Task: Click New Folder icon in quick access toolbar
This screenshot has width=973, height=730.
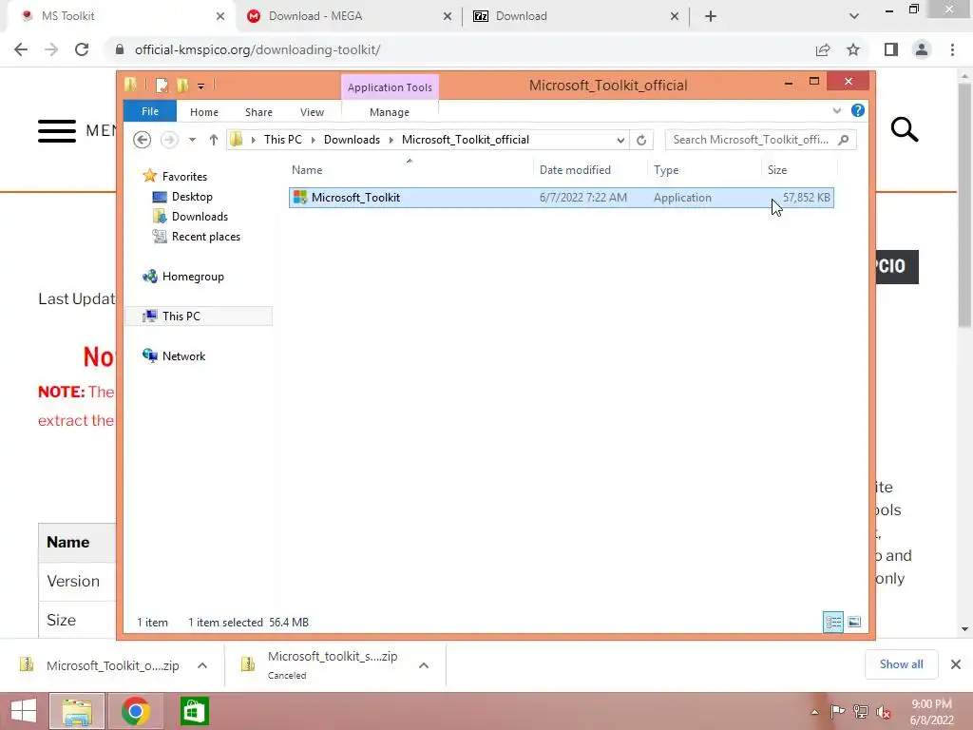Action: [x=182, y=85]
